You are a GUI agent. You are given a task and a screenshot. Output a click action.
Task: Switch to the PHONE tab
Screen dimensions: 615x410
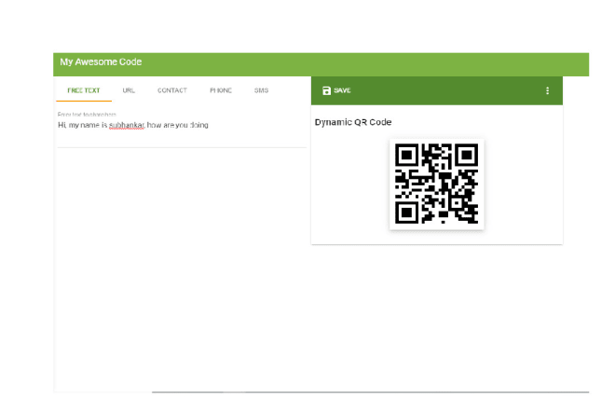(221, 90)
